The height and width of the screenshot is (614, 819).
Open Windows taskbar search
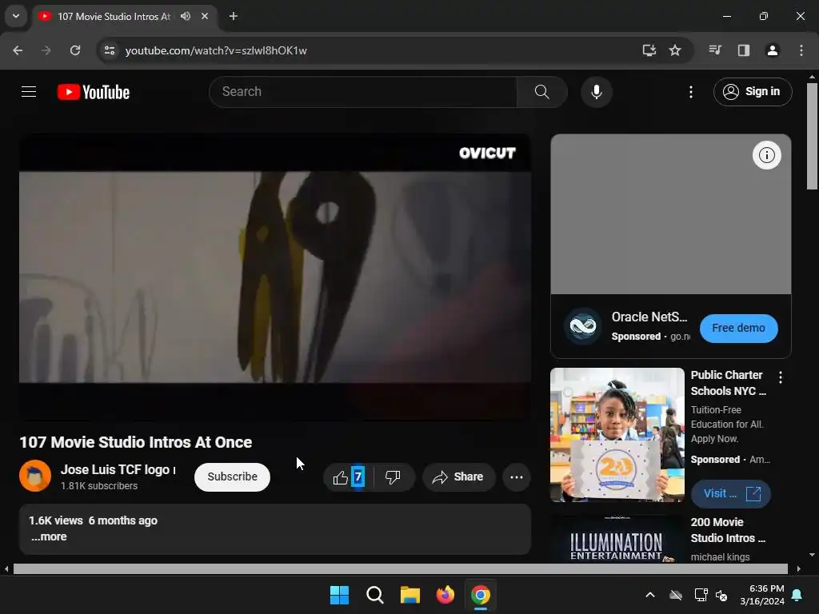pyautogui.click(x=374, y=595)
